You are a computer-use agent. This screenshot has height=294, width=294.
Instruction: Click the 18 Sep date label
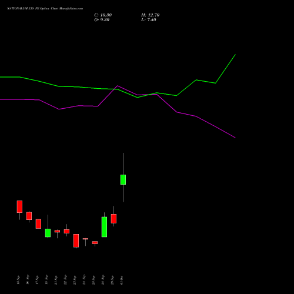click(x=46, y=280)
